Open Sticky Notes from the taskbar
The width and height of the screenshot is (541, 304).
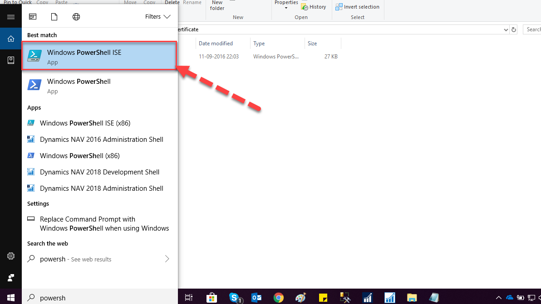pyautogui.click(x=323, y=298)
